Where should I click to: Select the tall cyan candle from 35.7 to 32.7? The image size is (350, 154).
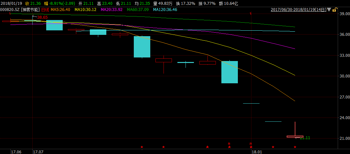click(x=142, y=47)
